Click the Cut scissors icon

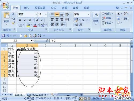pos(13,14)
